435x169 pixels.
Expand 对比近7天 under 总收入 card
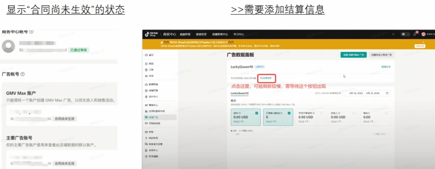point(336,122)
